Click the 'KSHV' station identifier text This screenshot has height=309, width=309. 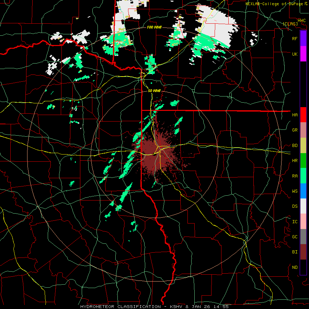177,307
